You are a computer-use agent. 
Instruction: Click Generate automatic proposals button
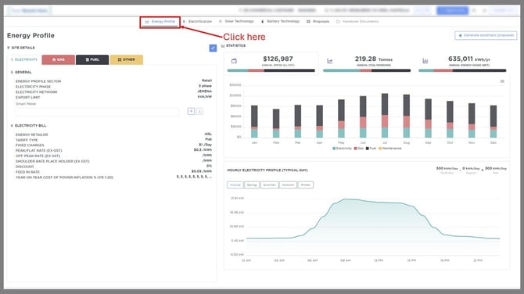tap(486, 35)
